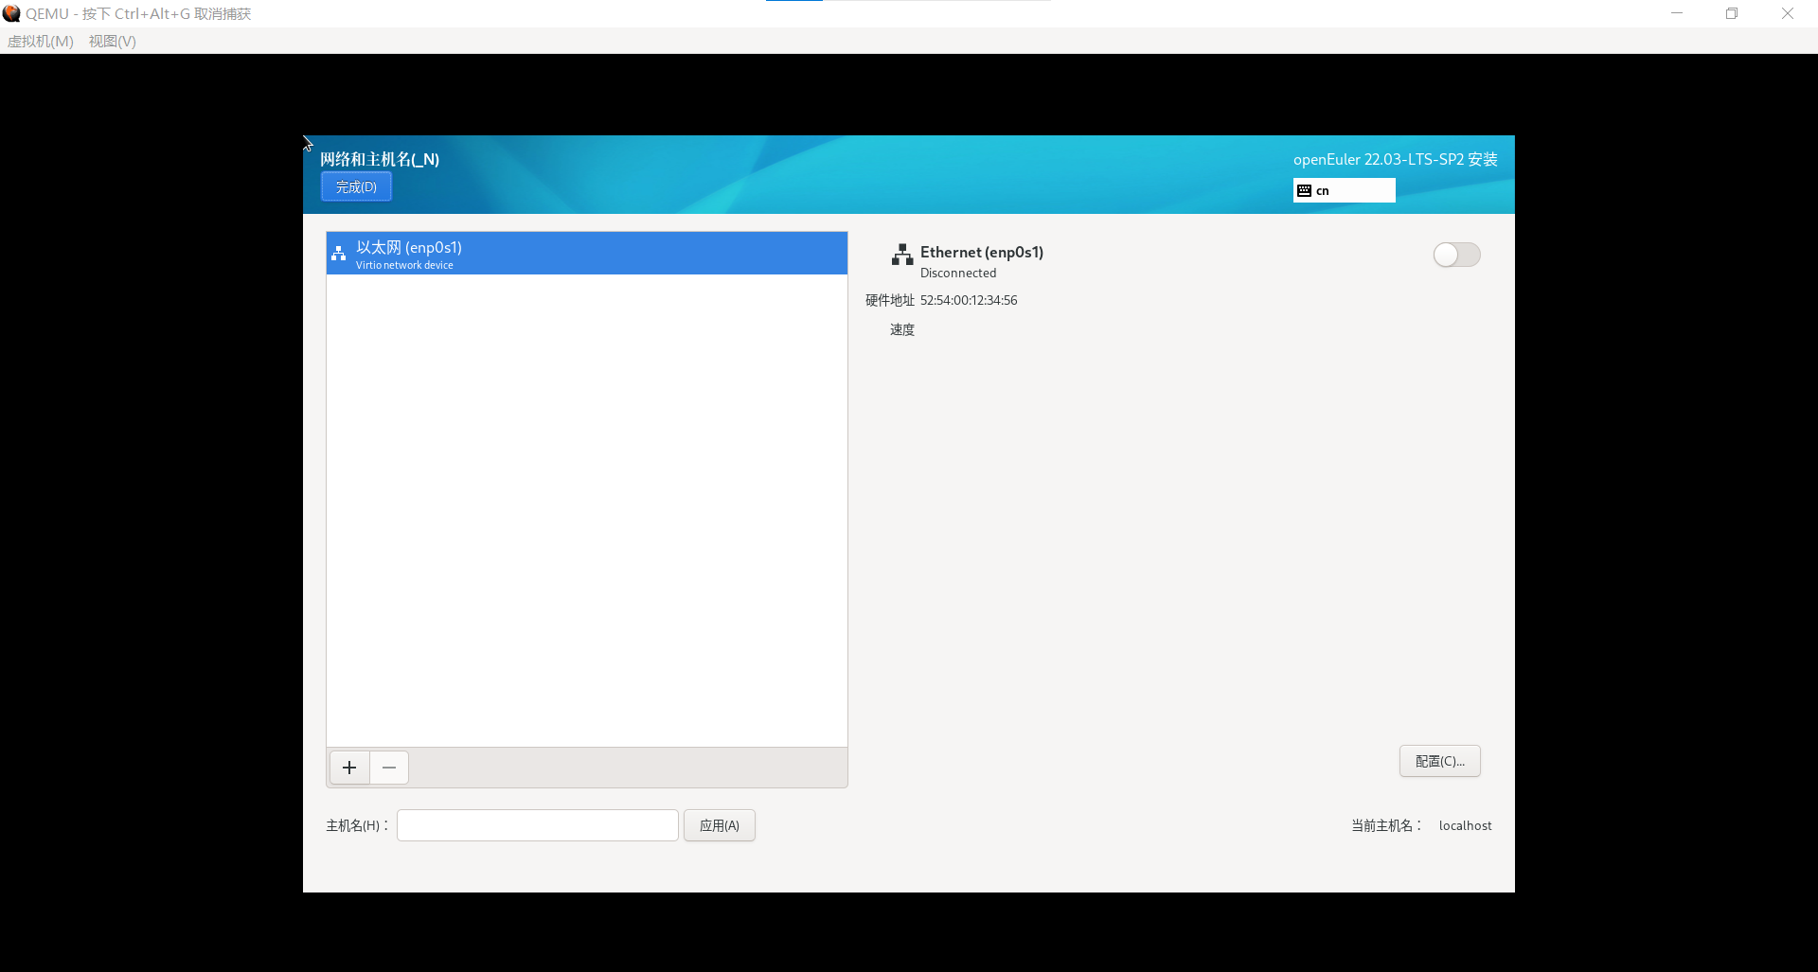Click the openEuler 22.03-LTS-SP2 安装 title

pyautogui.click(x=1396, y=159)
